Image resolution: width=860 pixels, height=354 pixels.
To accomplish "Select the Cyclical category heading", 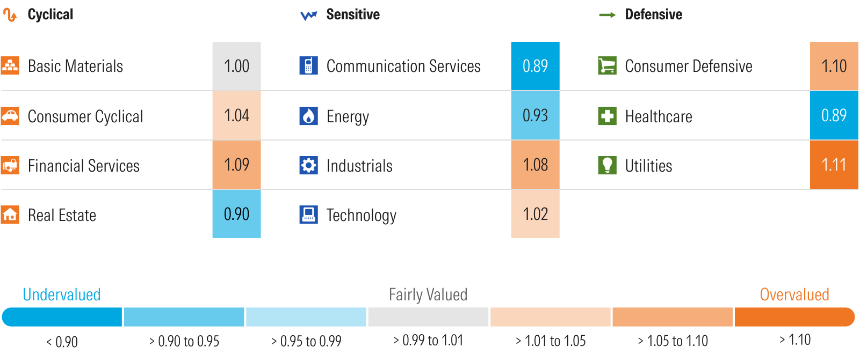I will click(50, 14).
